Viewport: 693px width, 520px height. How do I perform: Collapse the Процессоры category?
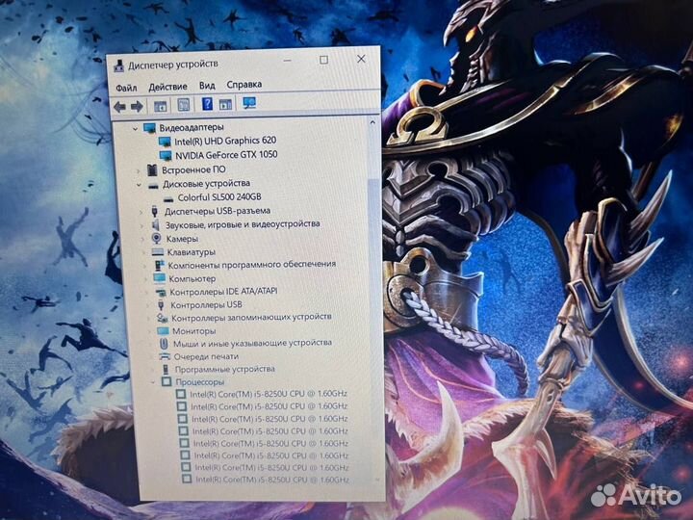point(152,382)
